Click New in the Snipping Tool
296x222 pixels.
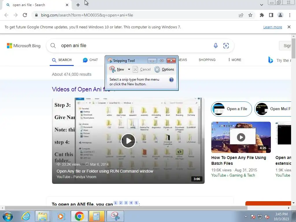coord(117,69)
